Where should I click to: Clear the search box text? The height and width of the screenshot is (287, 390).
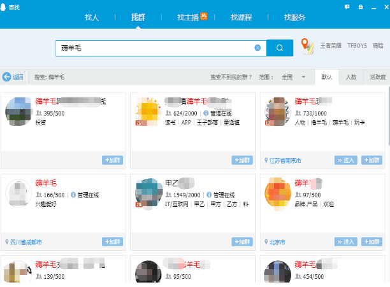pos(257,48)
